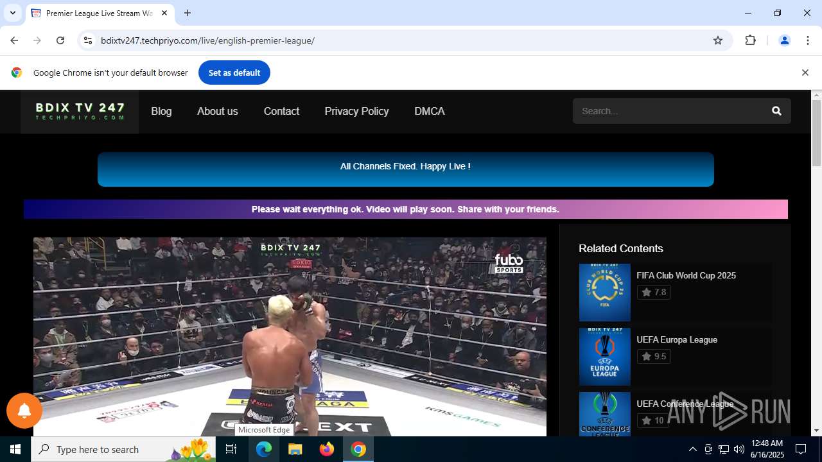Open the Windows Start menu
Viewport: 822px width, 462px height.
[x=15, y=449]
